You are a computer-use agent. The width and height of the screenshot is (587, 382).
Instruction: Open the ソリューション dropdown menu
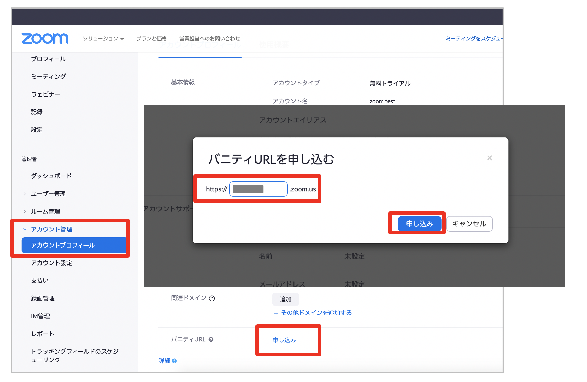click(103, 39)
